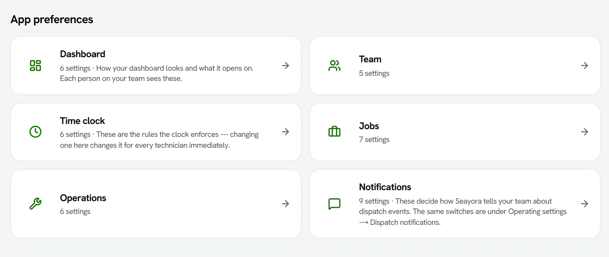Screen dimensions: 609x257
Task: Click the Notifications dispatch events description
Action: tap(463, 212)
